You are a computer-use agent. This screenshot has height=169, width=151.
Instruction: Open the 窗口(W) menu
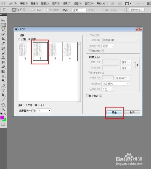[89, 4]
